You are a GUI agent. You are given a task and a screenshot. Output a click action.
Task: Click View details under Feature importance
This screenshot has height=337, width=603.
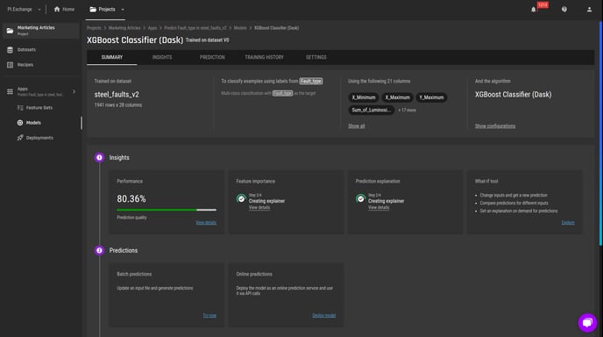[259, 208]
